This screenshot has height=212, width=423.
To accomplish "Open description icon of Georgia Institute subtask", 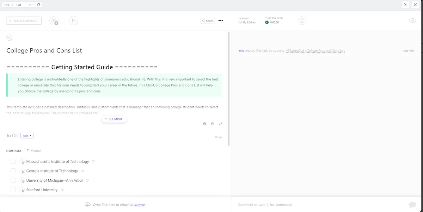I will tap(83, 171).
